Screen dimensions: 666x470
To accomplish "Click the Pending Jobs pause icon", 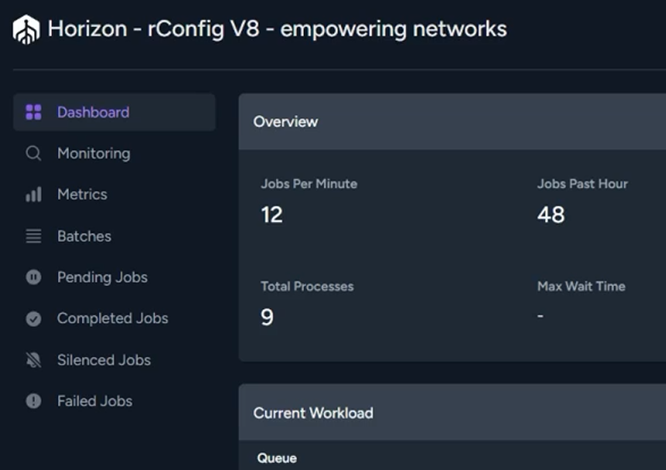I will click(x=33, y=278).
